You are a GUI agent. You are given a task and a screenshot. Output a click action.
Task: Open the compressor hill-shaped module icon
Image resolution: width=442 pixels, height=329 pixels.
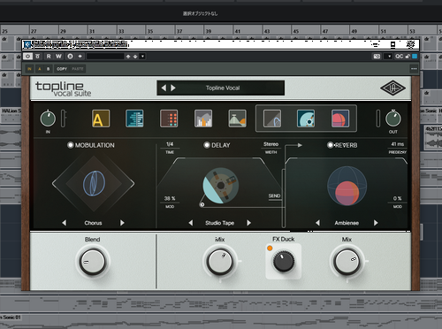(237, 119)
